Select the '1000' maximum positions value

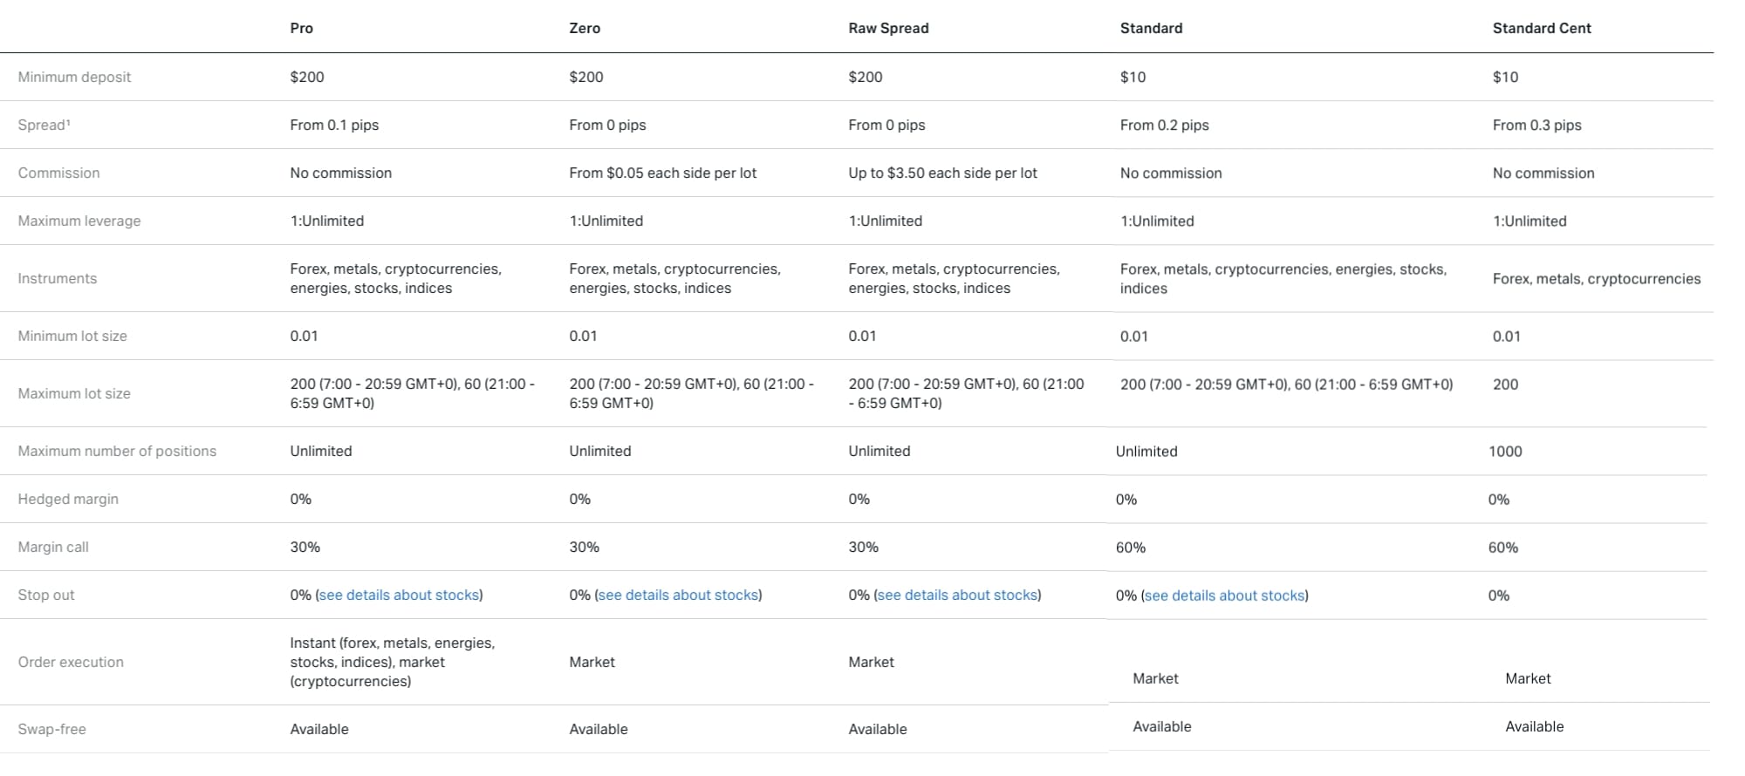pos(1505,451)
